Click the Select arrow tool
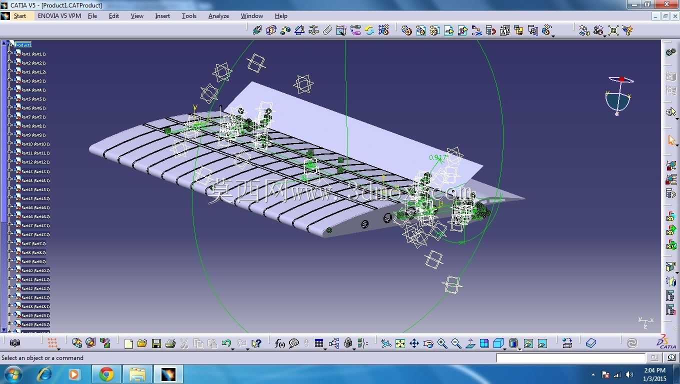The height and width of the screenshot is (384, 680). (x=671, y=140)
